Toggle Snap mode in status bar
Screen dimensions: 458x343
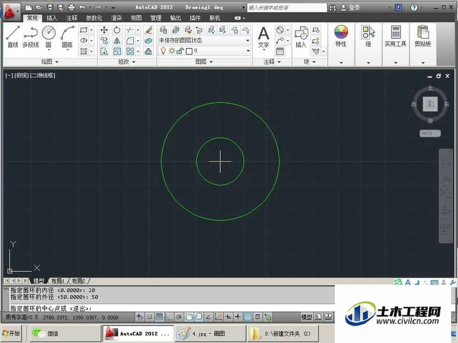(149, 316)
